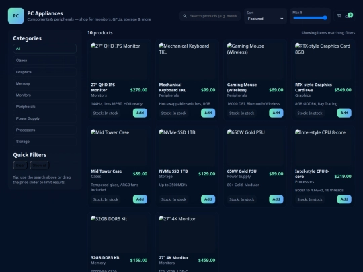Add the Mechanical Keyboard TKL to cart
Viewport: 363px width, 272px height.
pyautogui.click(x=208, y=113)
